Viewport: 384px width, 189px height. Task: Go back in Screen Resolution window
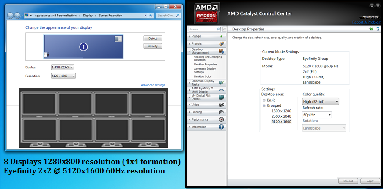(11, 16)
